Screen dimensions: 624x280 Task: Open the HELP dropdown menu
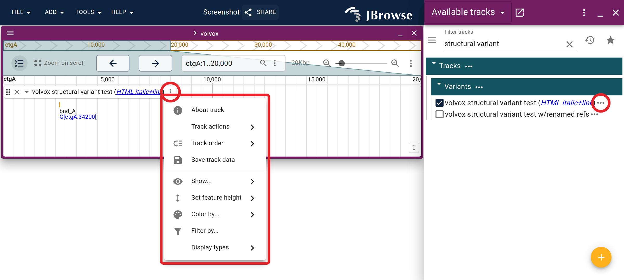[122, 12]
